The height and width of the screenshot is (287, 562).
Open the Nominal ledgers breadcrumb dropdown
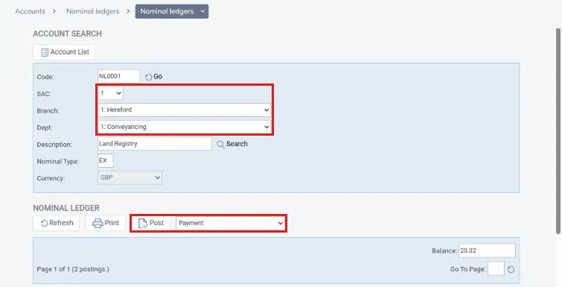(172, 11)
